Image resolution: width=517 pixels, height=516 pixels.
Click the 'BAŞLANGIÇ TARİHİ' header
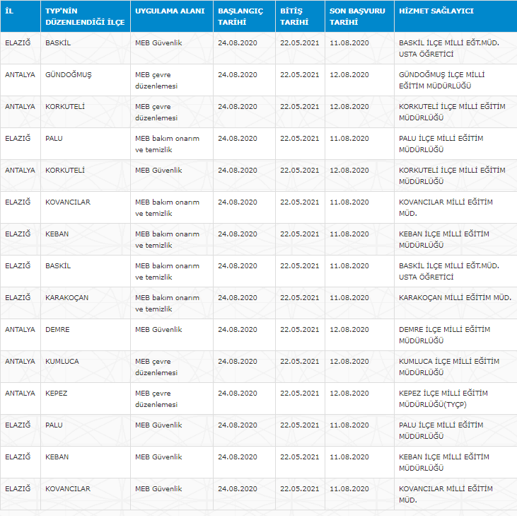(244, 16)
